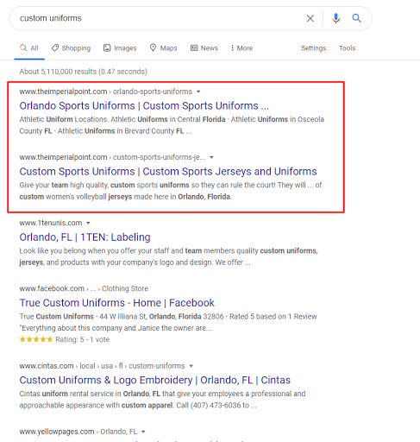Open 'Orlando Sports Uniforms | Custom Sports Uniforms' result

pos(144,105)
